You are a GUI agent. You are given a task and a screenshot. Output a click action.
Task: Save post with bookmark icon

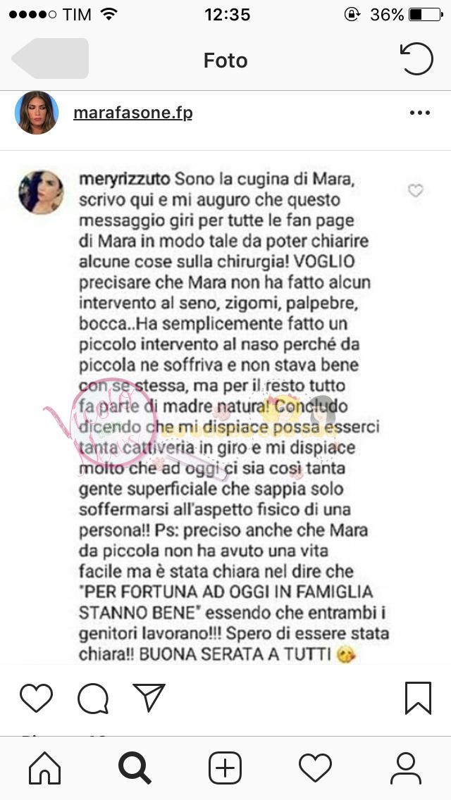[x=419, y=698]
